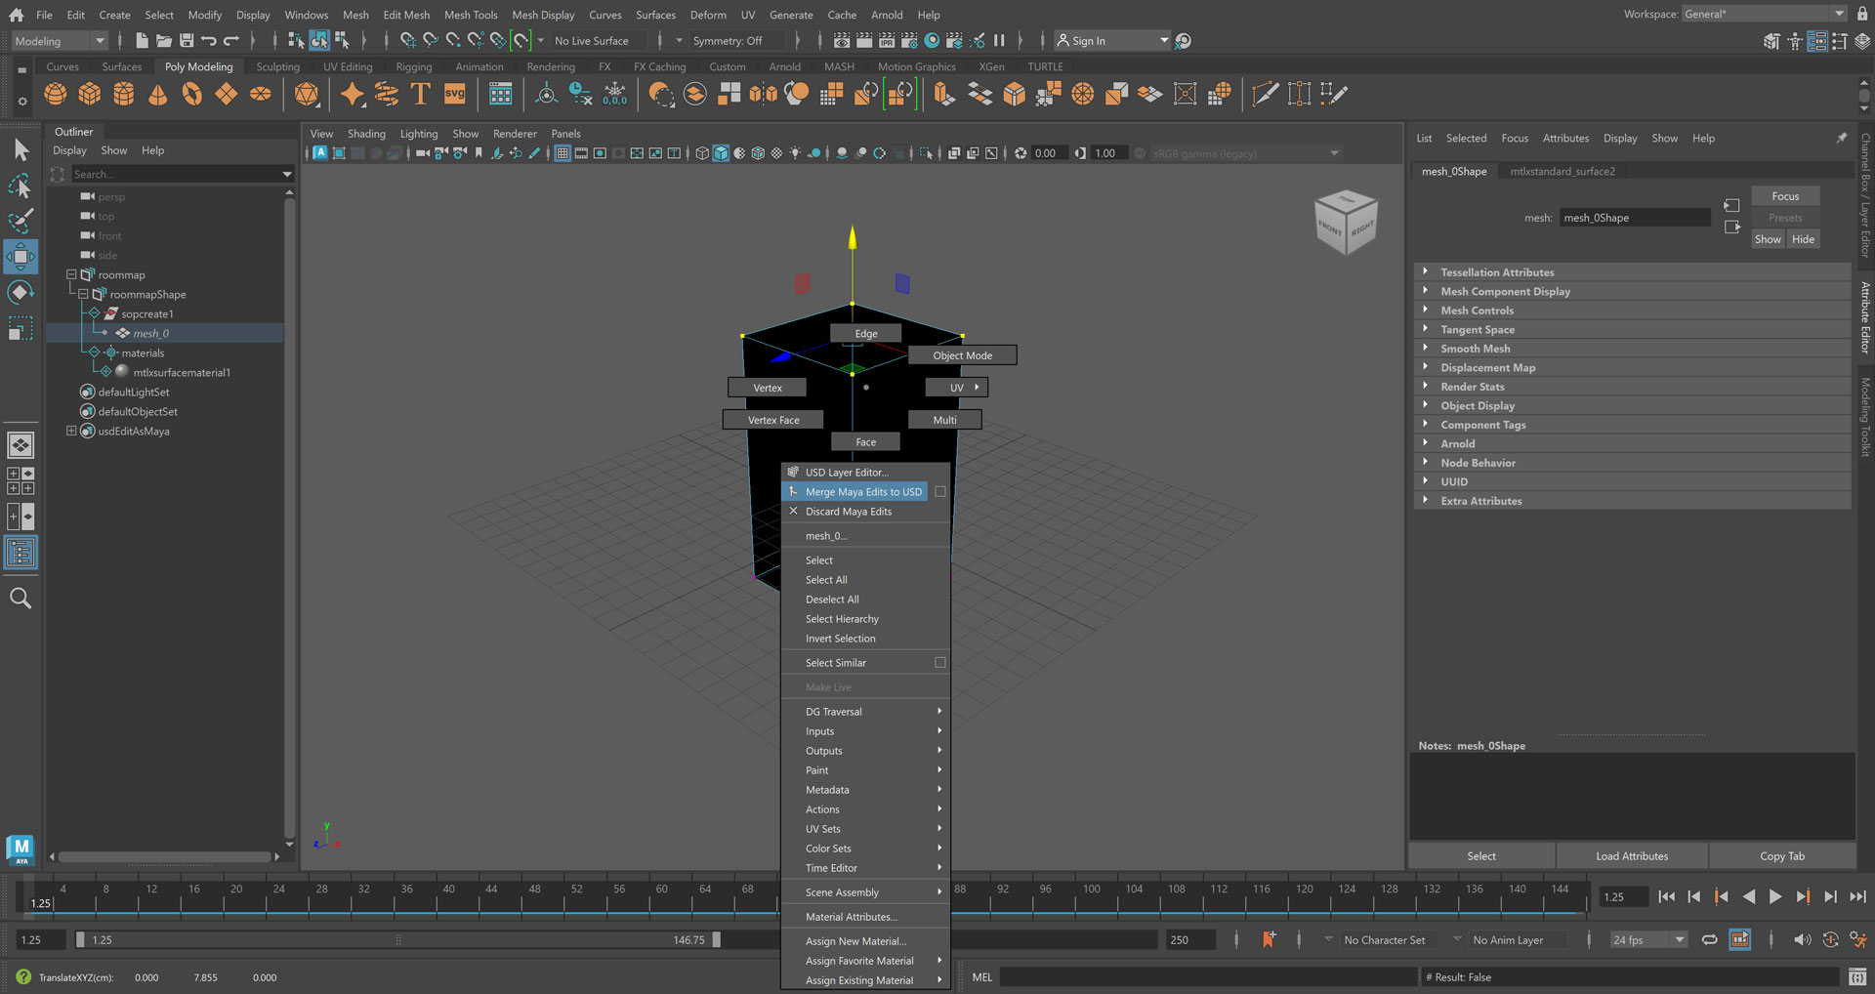Select the Paint Selection tool in toolbox
The height and width of the screenshot is (994, 1875).
point(21,221)
